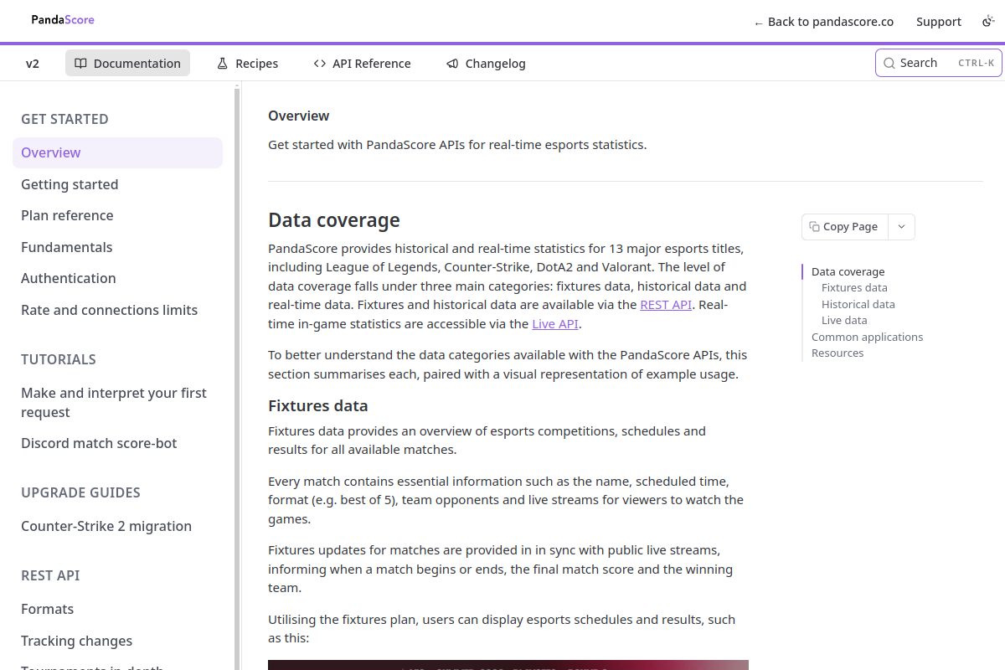This screenshot has width=1005, height=670.
Task: Open the Changelog tab
Action: point(486,63)
